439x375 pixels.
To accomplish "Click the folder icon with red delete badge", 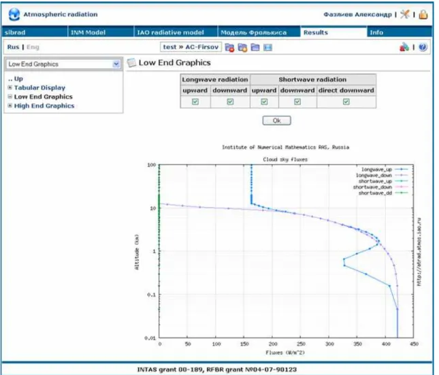I will (x=229, y=48).
